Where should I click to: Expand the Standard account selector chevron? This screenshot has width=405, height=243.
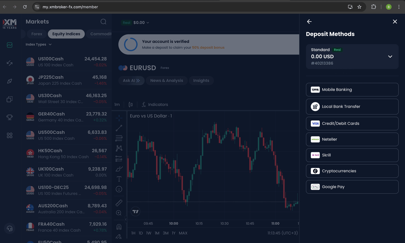pos(390,57)
